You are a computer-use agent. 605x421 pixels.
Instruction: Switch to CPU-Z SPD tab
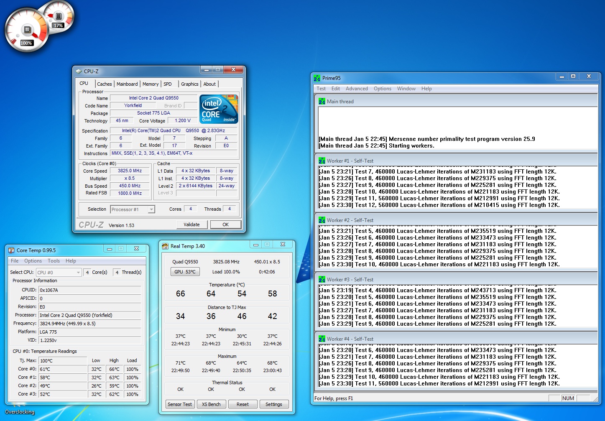tap(168, 84)
